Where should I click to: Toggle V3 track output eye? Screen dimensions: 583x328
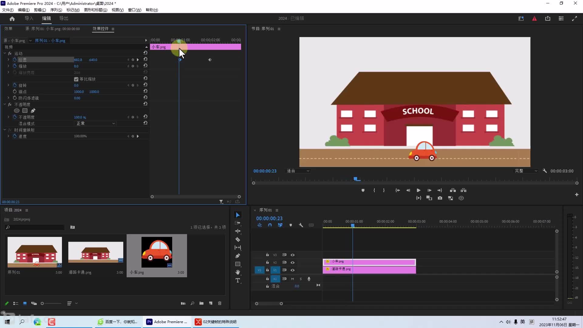pos(293,255)
